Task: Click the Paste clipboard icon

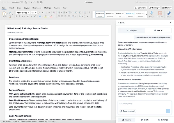Action: 5,14
